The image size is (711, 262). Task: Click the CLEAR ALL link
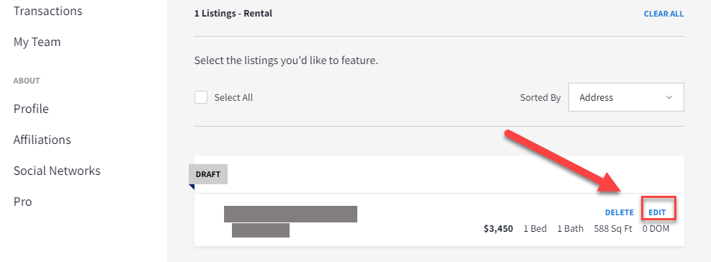[663, 14]
